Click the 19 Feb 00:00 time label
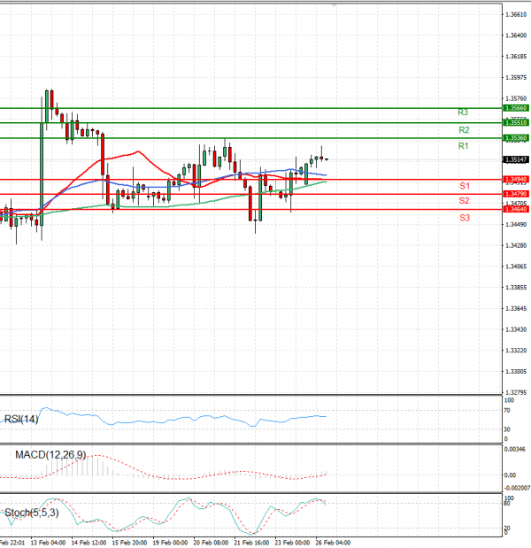531x548 pixels. [170, 543]
